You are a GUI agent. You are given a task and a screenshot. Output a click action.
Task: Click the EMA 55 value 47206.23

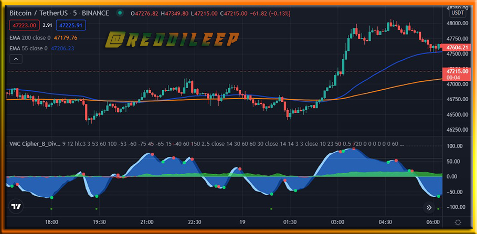click(62, 48)
